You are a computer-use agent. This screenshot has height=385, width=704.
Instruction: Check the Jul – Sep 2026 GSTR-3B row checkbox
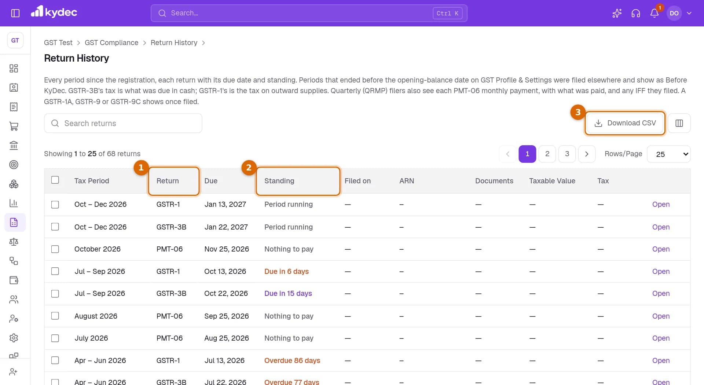pyautogui.click(x=55, y=294)
